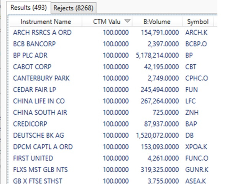Click volume 42,195.0000 cell
Viewport: 230px width, 184px height.
pos(161,67)
